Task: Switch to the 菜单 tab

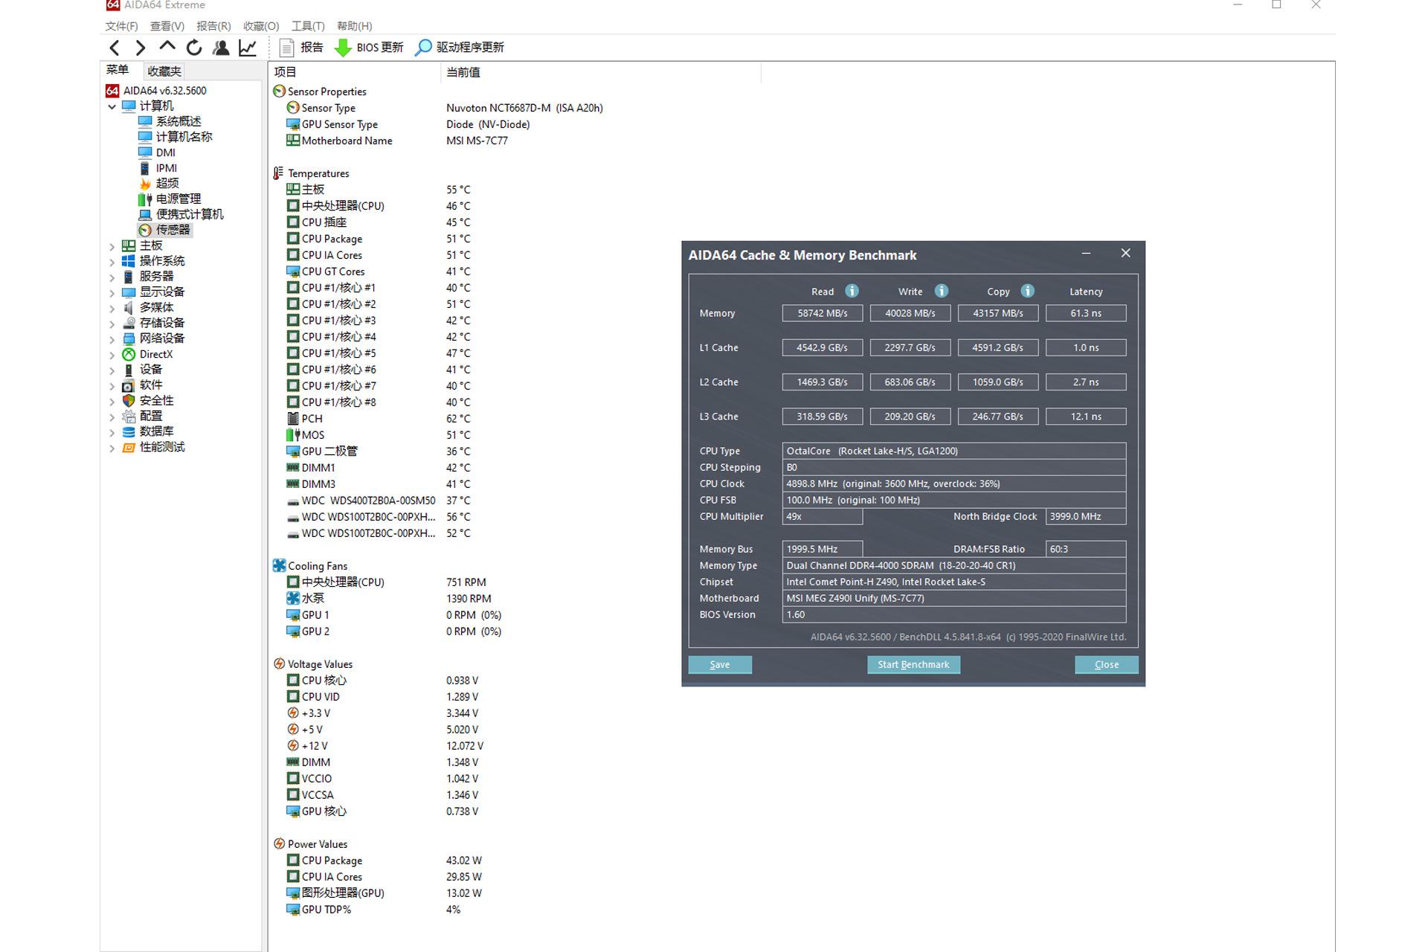Action: pyautogui.click(x=118, y=70)
